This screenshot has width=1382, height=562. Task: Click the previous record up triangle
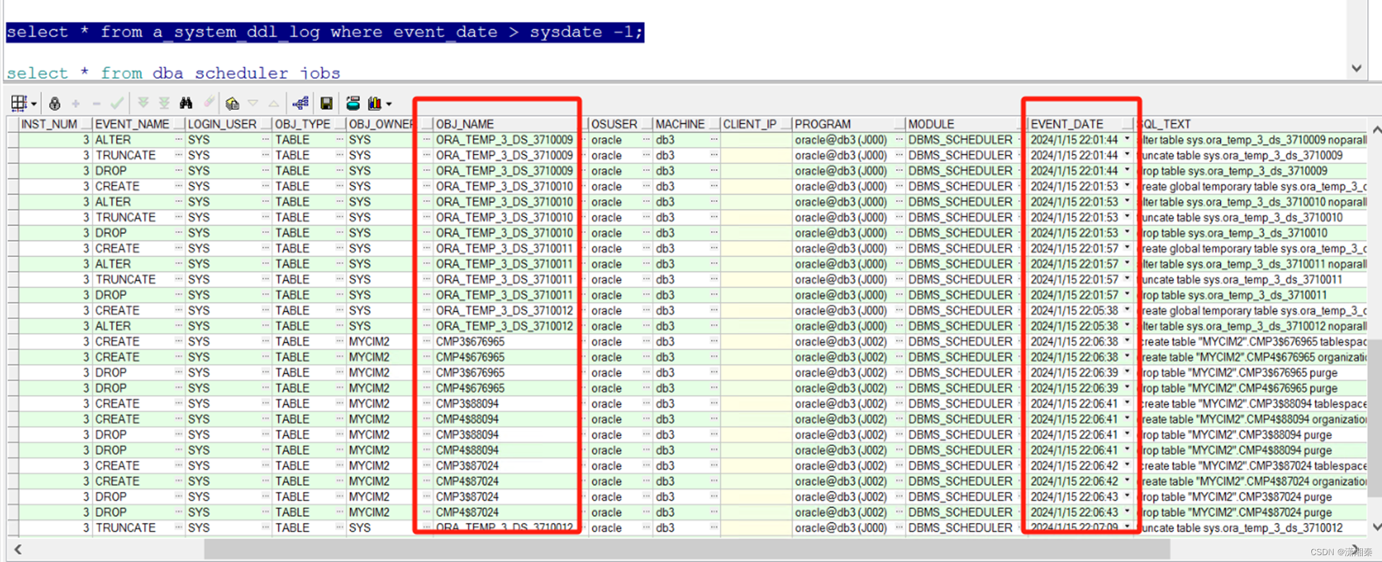tap(274, 103)
